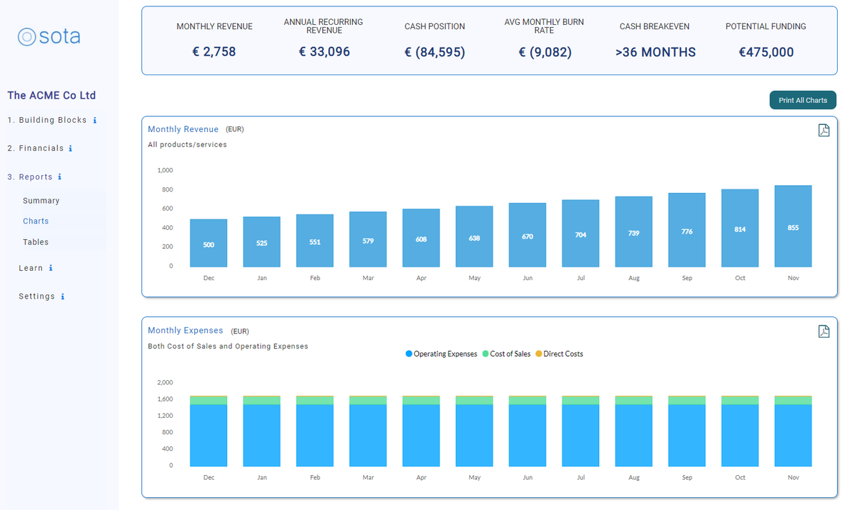This screenshot has height=510, width=852.
Task: Click the January revenue bar labeled 525
Action: click(262, 242)
